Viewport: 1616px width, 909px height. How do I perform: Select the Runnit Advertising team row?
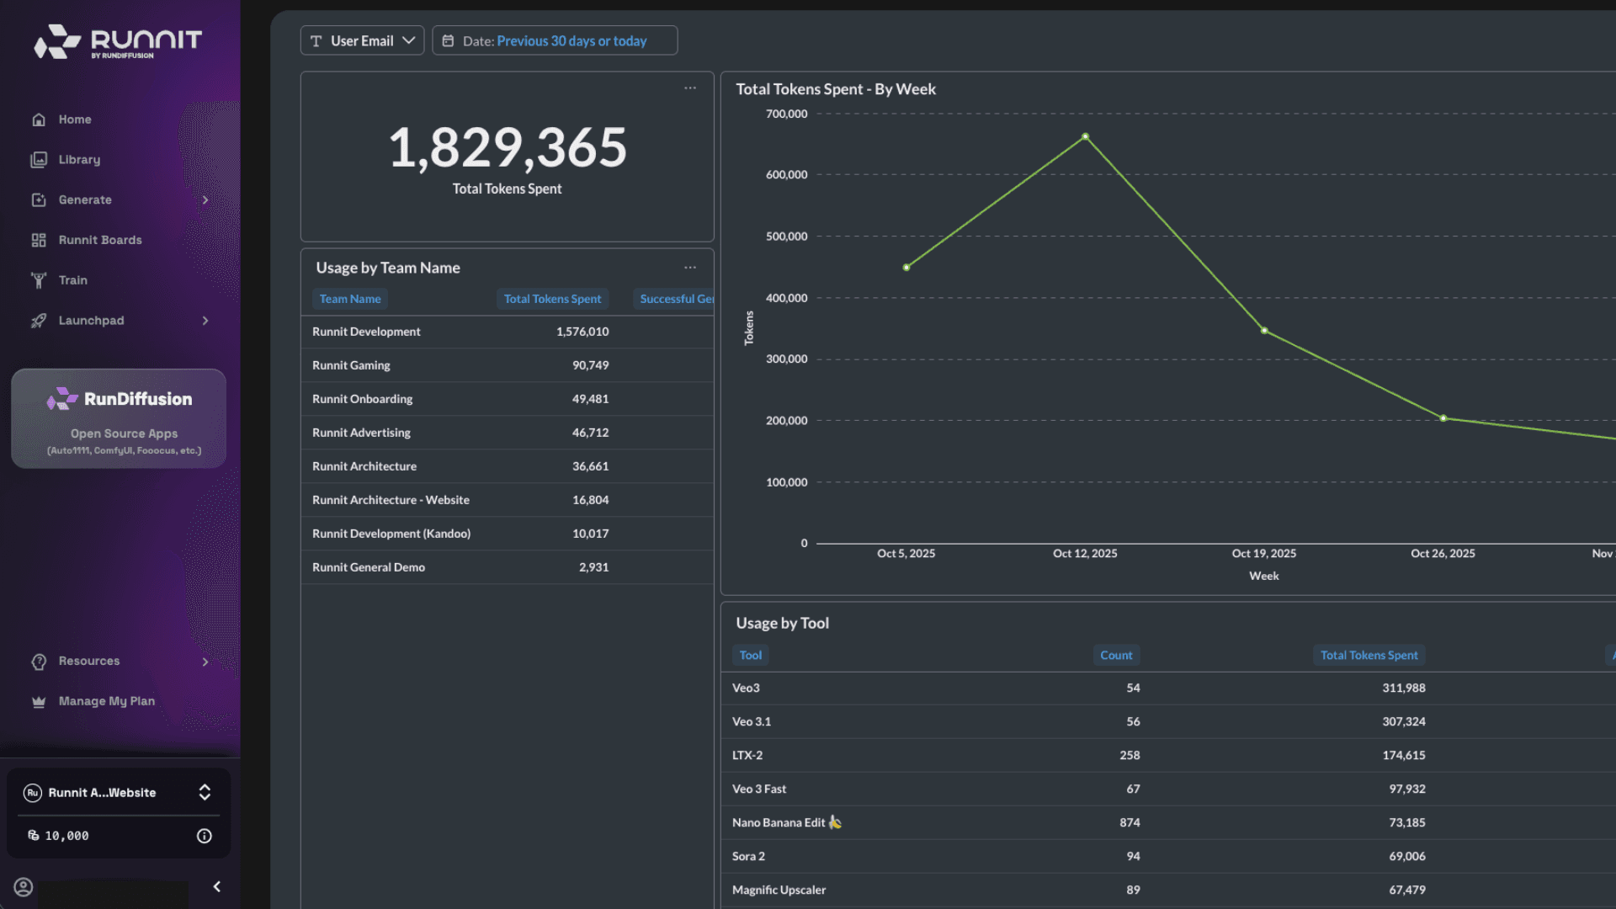coord(507,433)
